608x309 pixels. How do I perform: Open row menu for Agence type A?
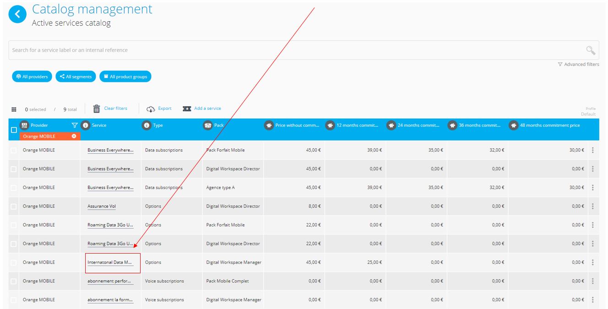pyautogui.click(x=592, y=188)
